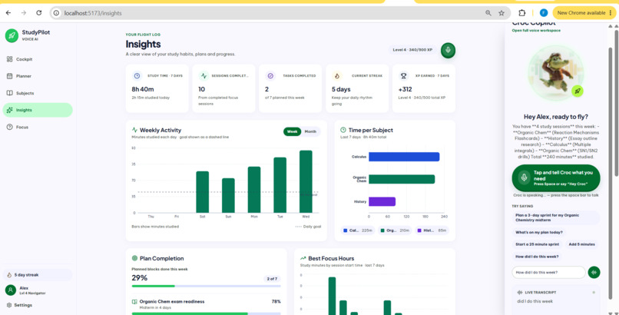Screen dimensions: 619x315
Task: Click the Sessions Completed pulse icon
Action: tap(204, 75)
